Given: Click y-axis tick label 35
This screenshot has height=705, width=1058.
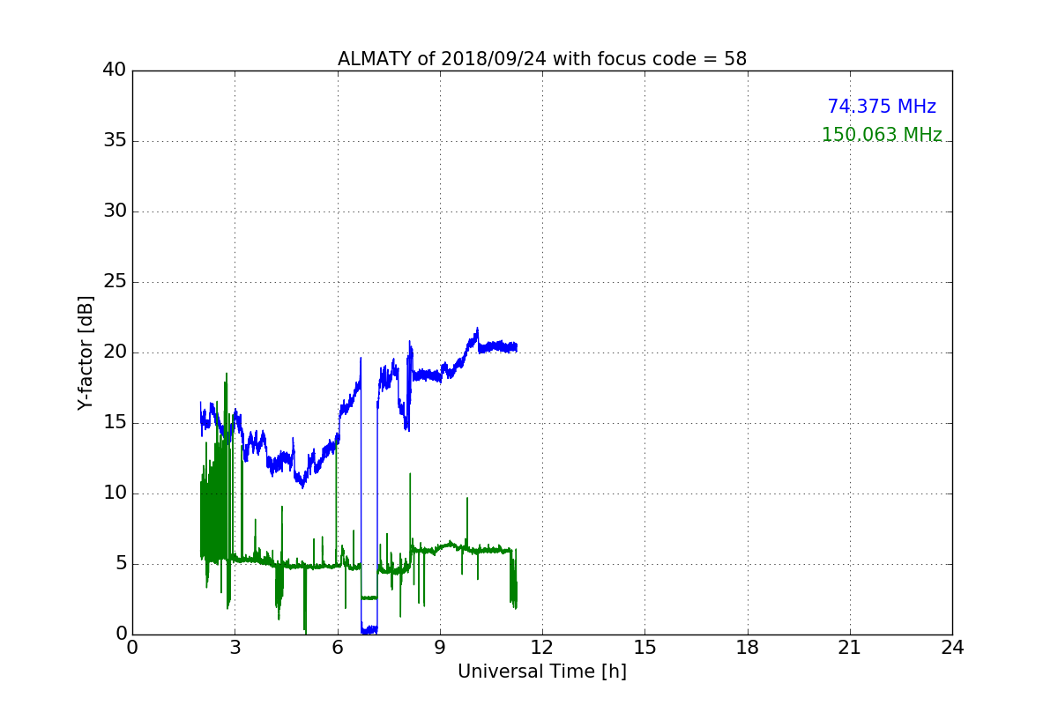Looking at the screenshot, I should pyautogui.click(x=115, y=141).
